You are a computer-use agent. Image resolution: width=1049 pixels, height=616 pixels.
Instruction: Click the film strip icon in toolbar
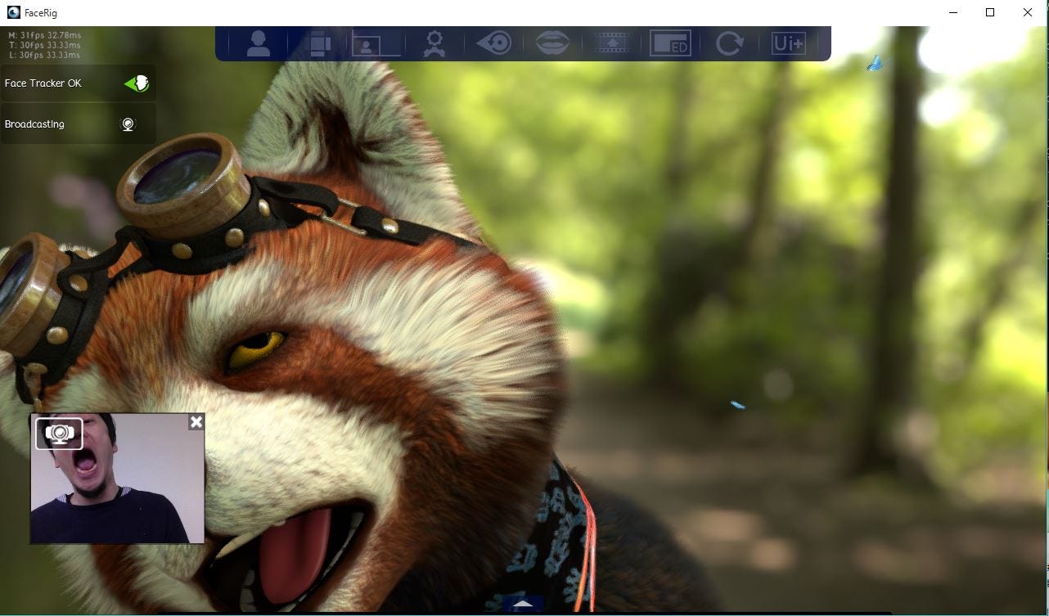tap(611, 43)
